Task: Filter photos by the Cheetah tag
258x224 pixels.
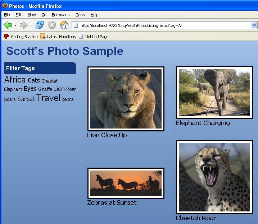Action: 50,81
